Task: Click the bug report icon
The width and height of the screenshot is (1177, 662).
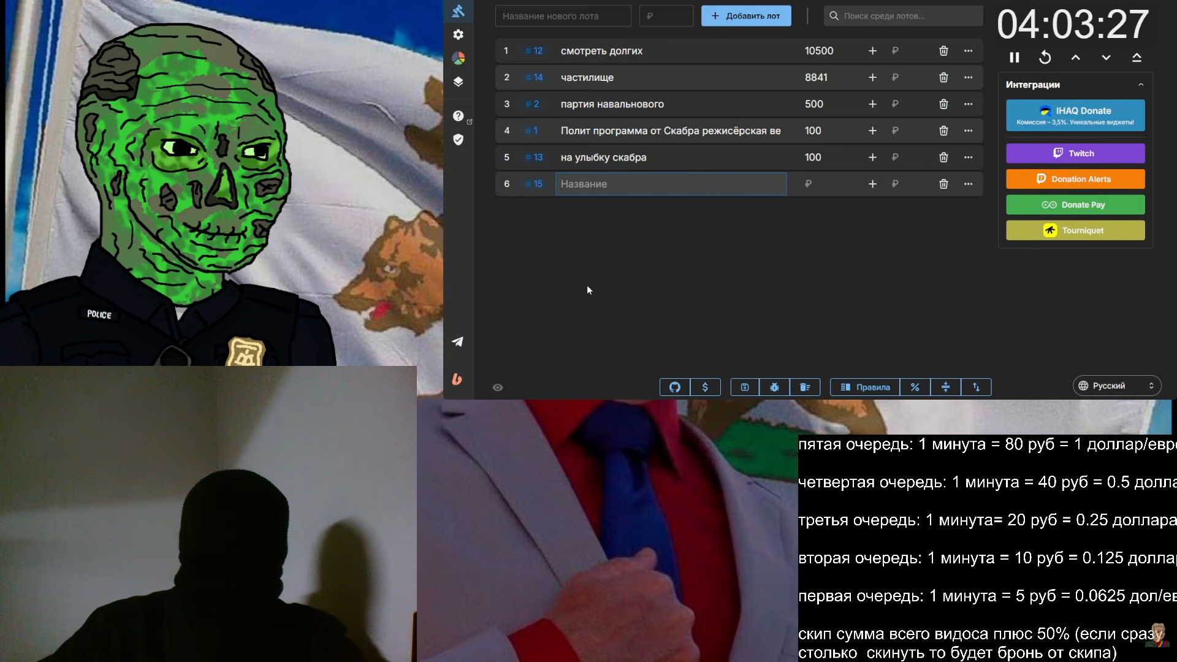Action: [774, 387]
